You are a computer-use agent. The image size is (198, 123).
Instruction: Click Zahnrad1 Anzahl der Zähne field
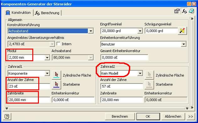(29, 86)
